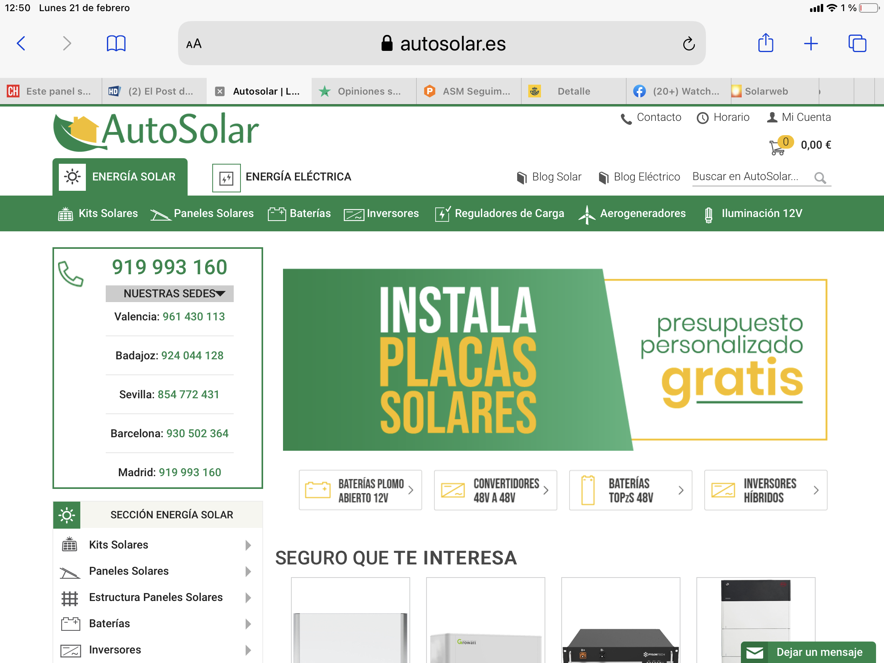This screenshot has height=663, width=884.
Task: Click the Blog Solar book icon
Action: click(521, 177)
